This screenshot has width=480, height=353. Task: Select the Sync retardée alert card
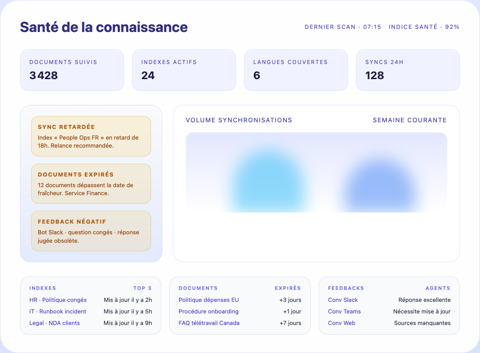(91, 136)
